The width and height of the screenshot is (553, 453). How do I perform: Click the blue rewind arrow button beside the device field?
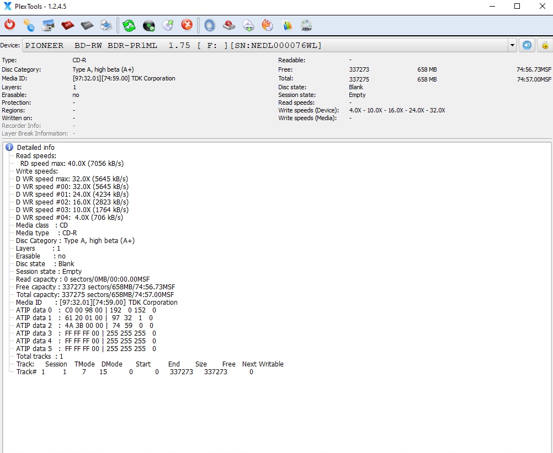click(x=527, y=45)
